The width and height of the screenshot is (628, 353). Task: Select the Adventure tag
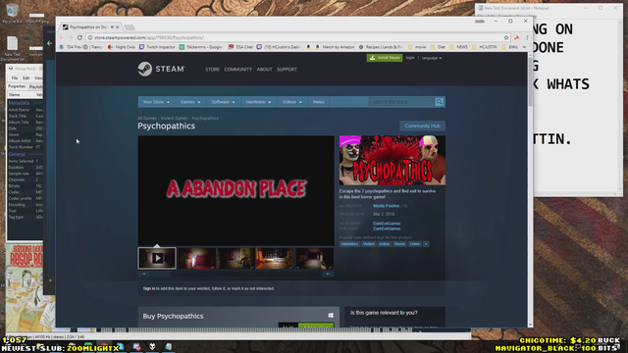349,244
